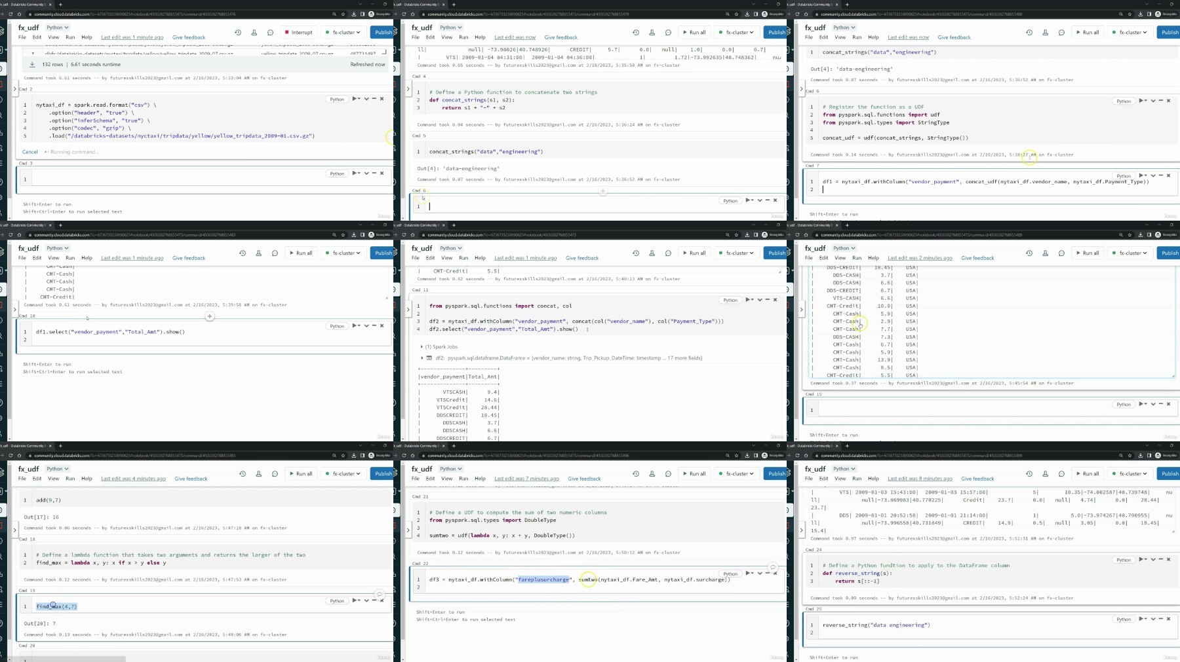Open chevron options menu on Cmd 11 cell
The height and width of the screenshot is (662, 1180).
coord(760,300)
